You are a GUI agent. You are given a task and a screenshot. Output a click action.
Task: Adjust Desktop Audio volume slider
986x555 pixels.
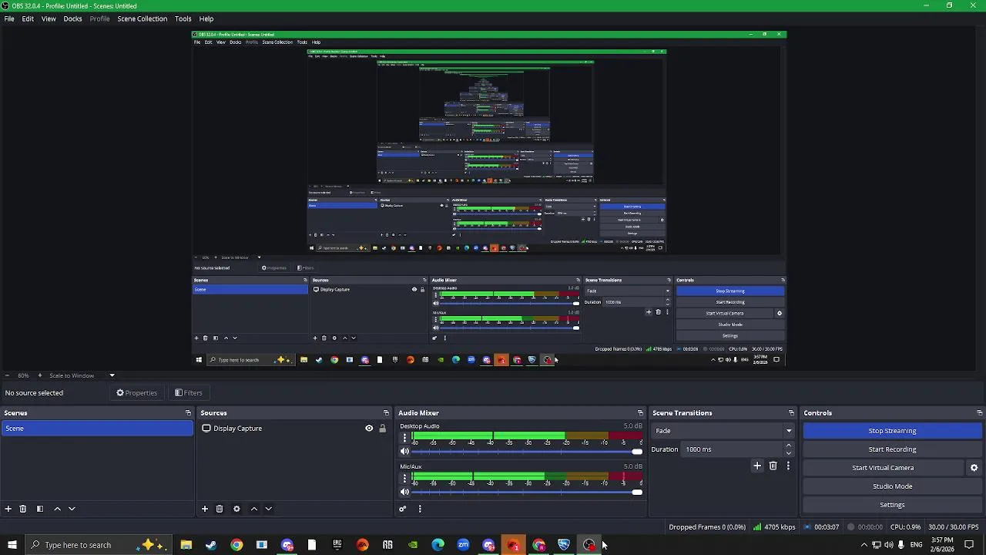(x=527, y=452)
